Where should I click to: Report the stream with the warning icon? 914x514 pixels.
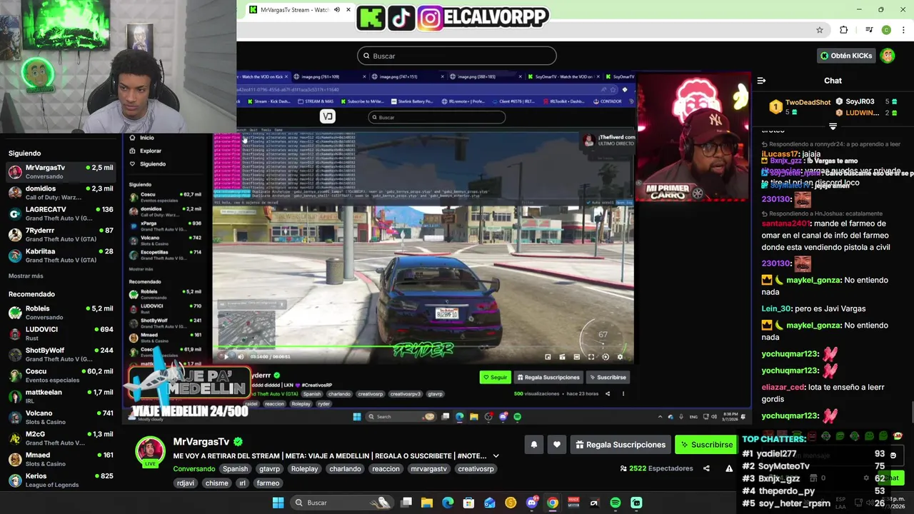tap(729, 468)
